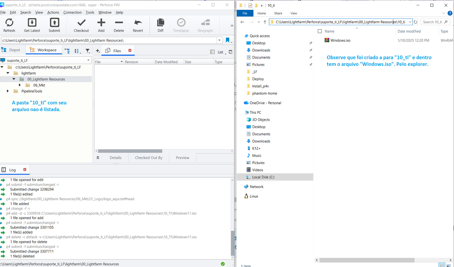
Task: Expand the PipelineTools folder node
Action: coord(8,91)
